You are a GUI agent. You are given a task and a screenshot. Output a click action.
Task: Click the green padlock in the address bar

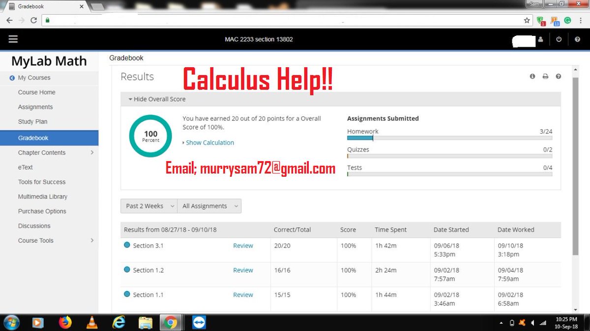tap(48, 21)
